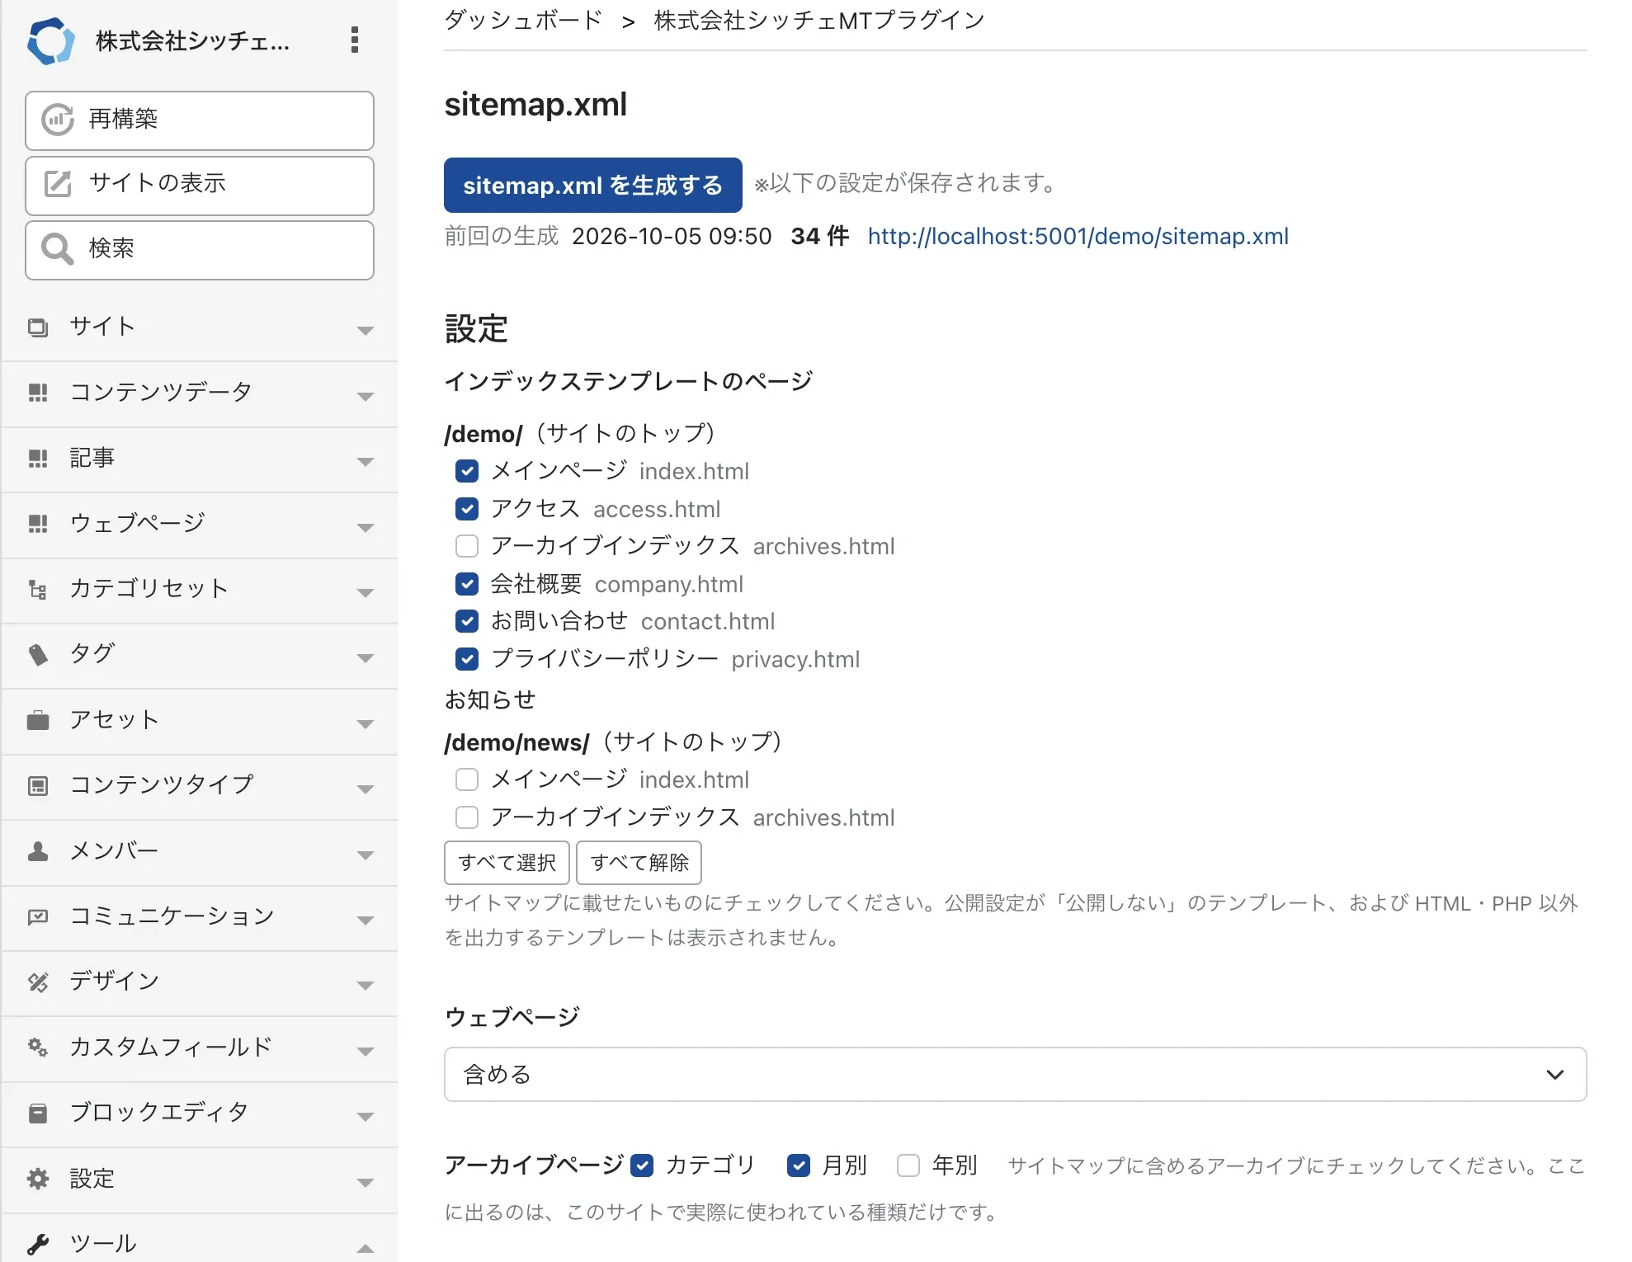
Task: Click the サイトの表示 external-link icon
Action: (58, 183)
